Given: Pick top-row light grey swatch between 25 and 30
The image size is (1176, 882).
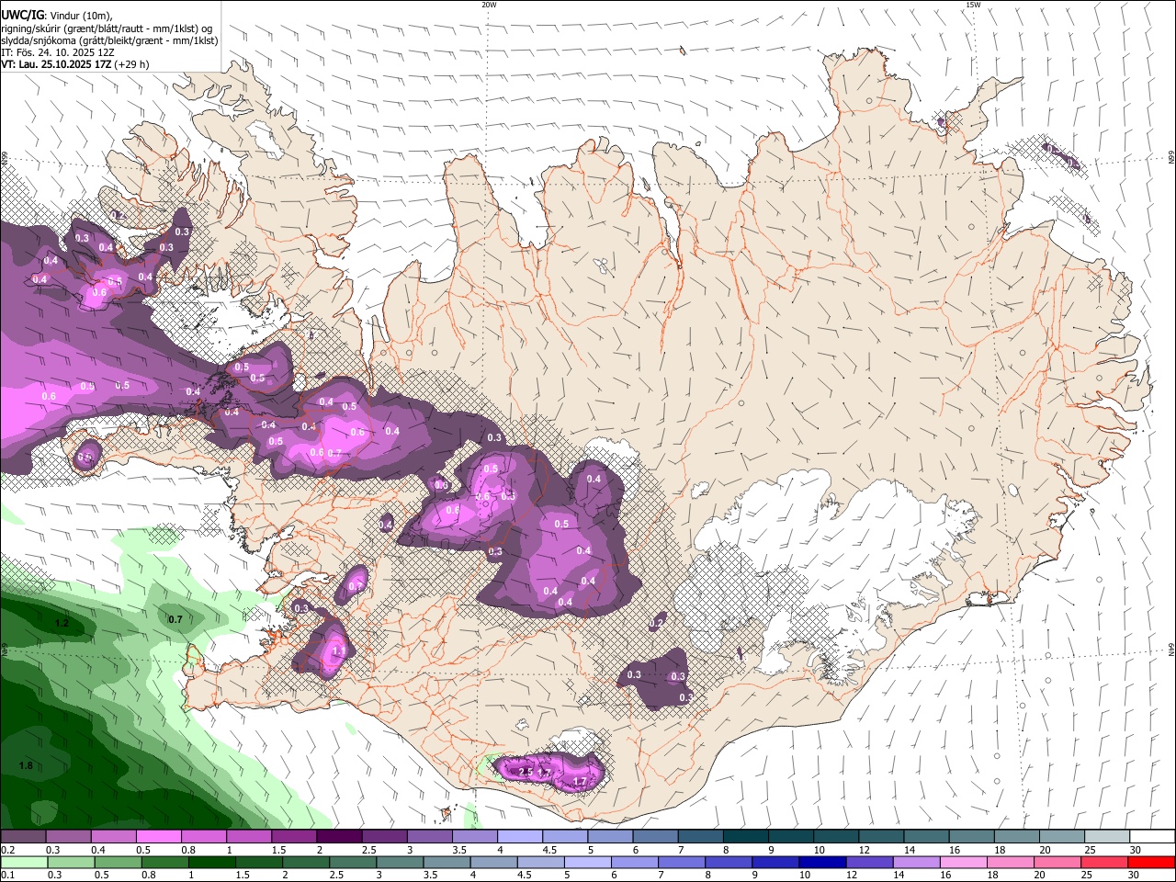Looking at the screenshot, I should [1107, 836].
